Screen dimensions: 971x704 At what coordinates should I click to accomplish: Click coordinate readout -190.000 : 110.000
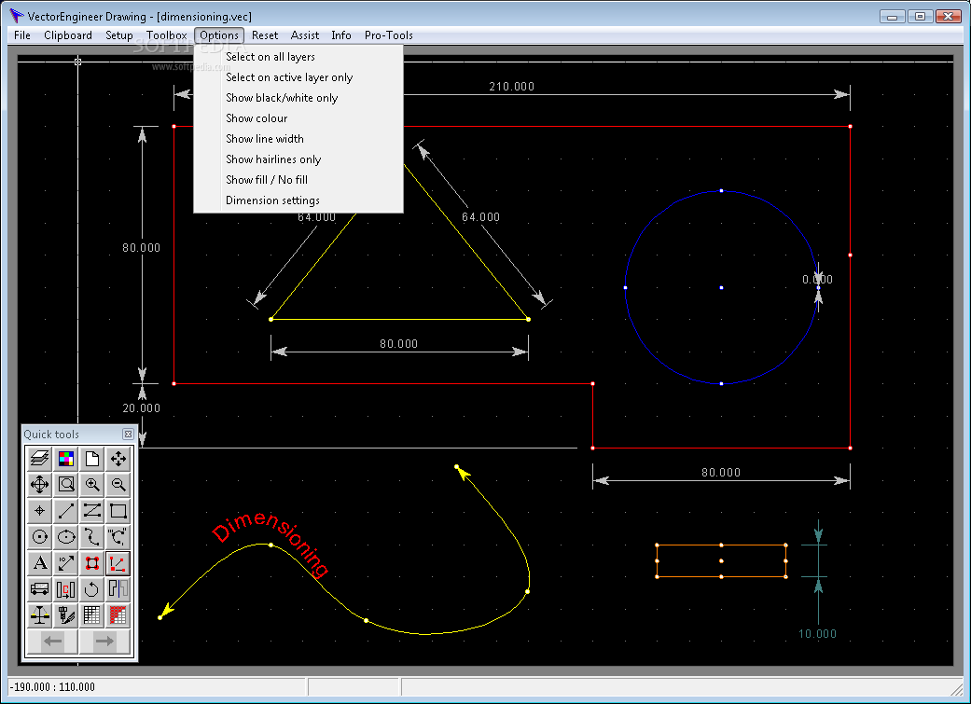pos(52,686)
